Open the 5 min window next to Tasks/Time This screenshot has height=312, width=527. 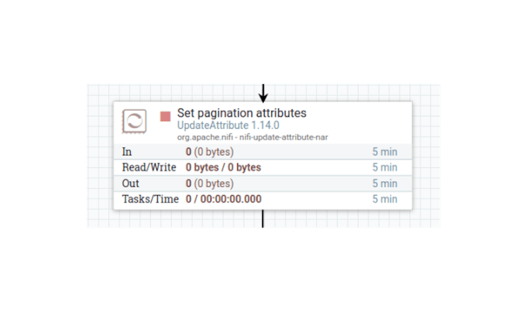pyautogui.click(x=385, y=199)
